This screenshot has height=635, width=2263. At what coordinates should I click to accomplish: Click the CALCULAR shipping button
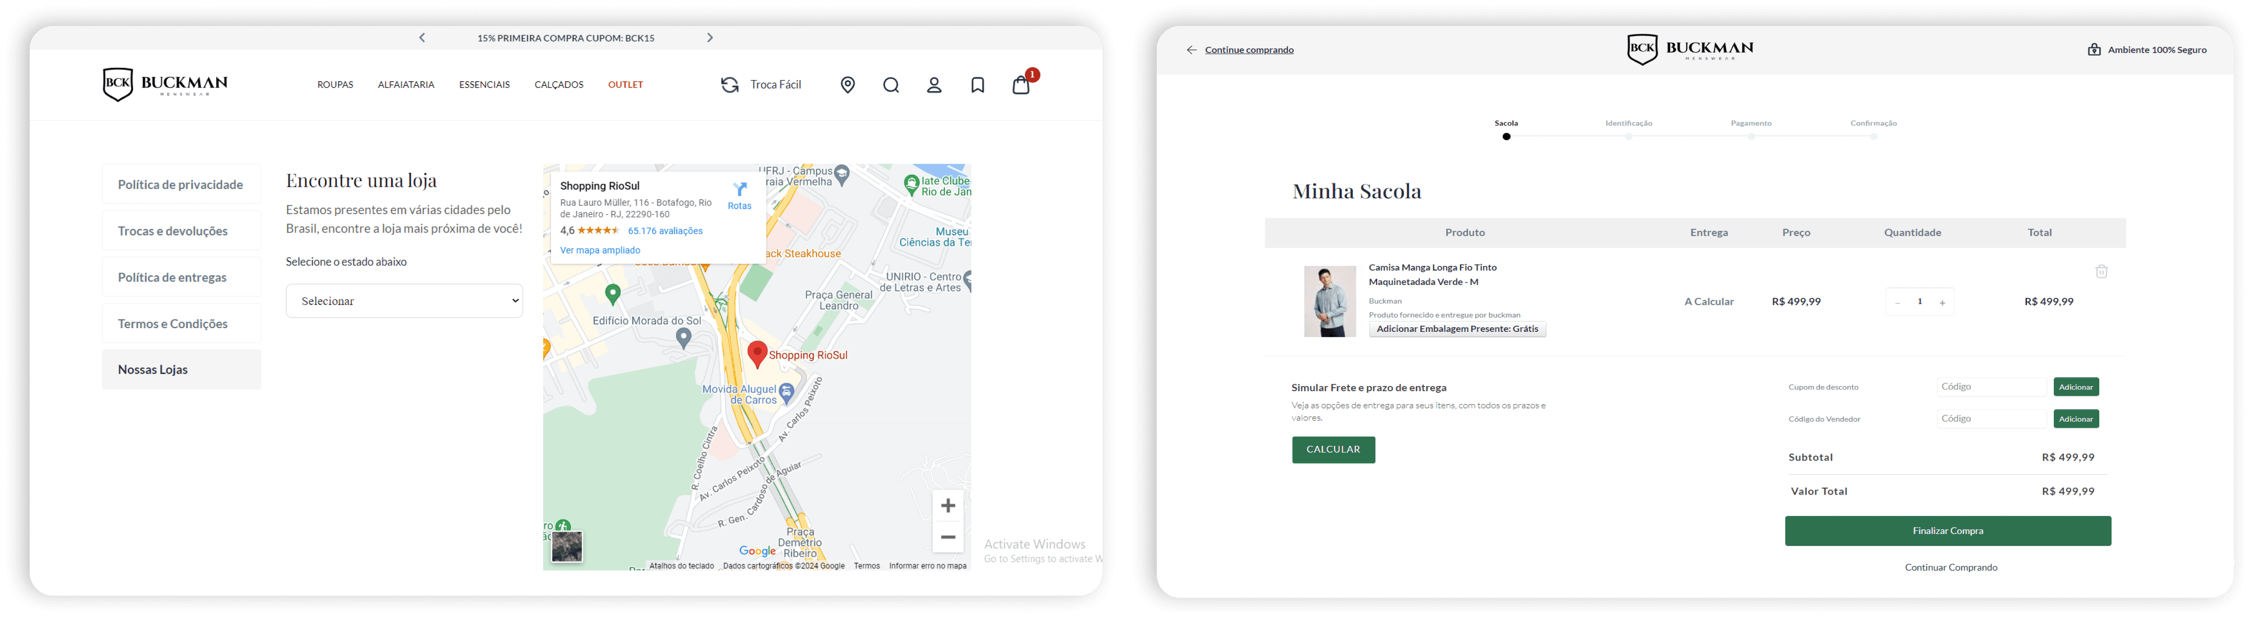coord(1333,450)
